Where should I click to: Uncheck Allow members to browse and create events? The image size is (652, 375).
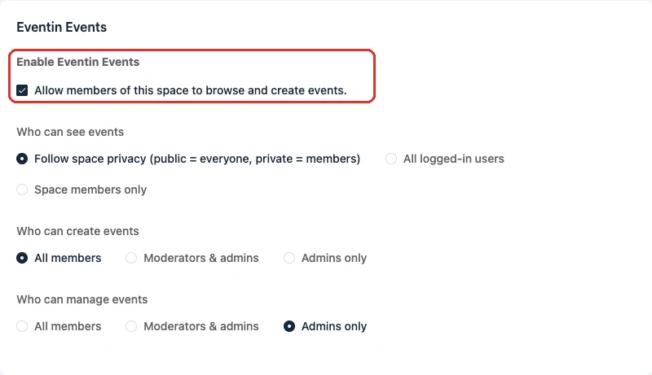(x=22, y=90)
